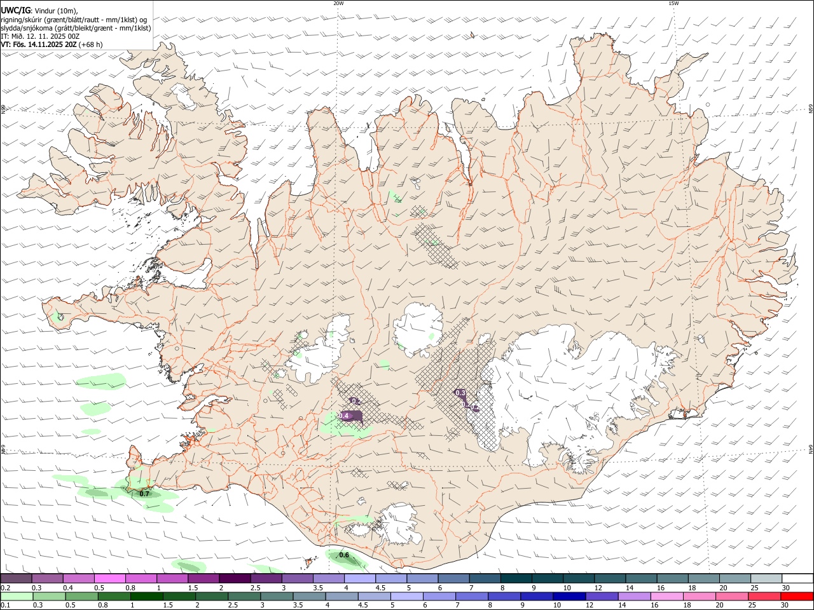814x610 pixels.
Task: Click the 'slydda/snjókoma (grátt/bleikt/grænt' legend line
Action: [x=76, y=28]
